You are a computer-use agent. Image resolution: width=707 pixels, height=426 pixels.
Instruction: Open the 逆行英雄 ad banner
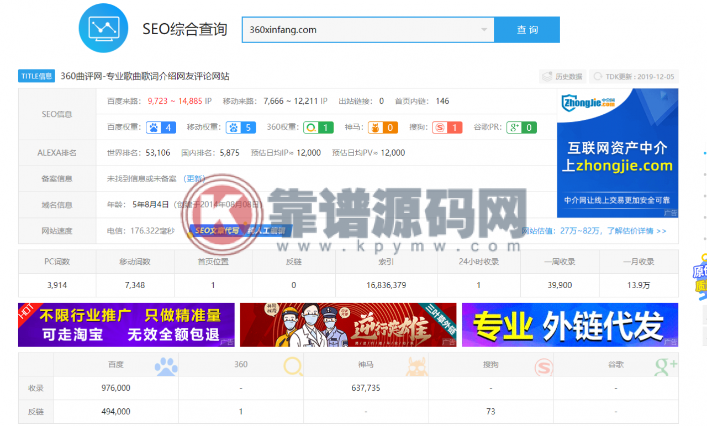(348, 324)
